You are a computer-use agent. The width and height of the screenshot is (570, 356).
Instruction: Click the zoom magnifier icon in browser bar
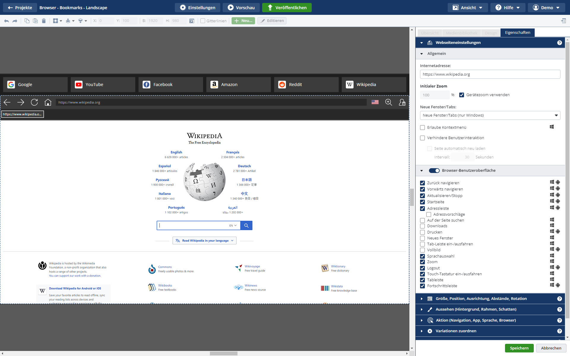[x=389, y=102]
